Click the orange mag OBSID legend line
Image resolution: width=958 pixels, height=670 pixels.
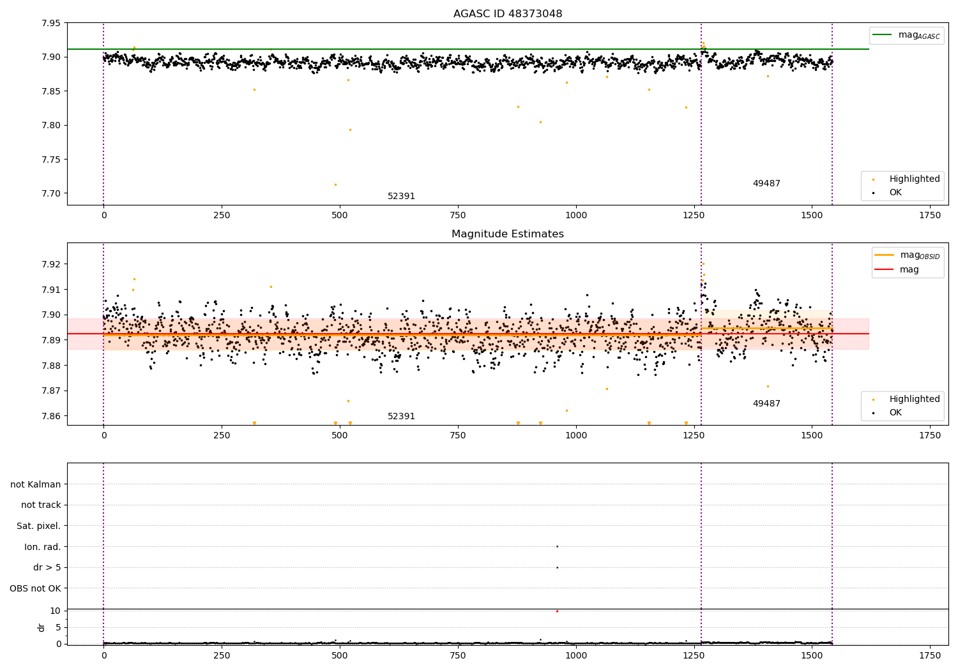click(885, 255)
